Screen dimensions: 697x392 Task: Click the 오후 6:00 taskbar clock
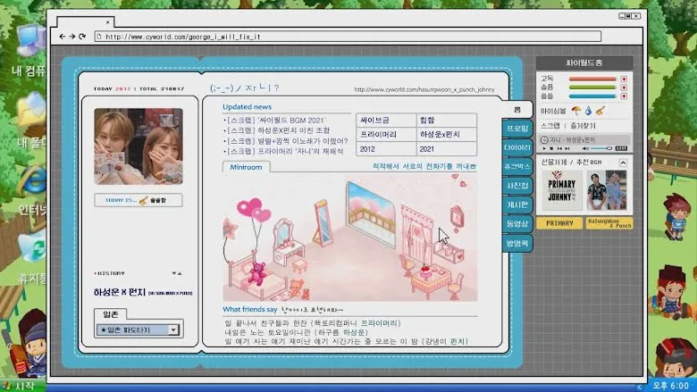pos(670,386)
